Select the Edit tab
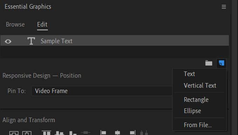Image resolution: width=238 pixels, height=135 pixels. 42,24
